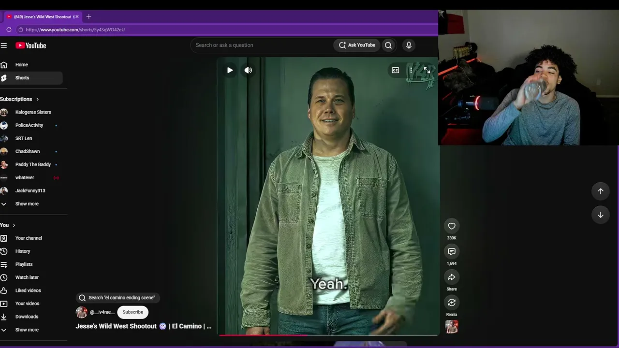Viewport: 619px width, 348px height.
Task: Mute the Short's volume
Action: click(x=248, y=70)
